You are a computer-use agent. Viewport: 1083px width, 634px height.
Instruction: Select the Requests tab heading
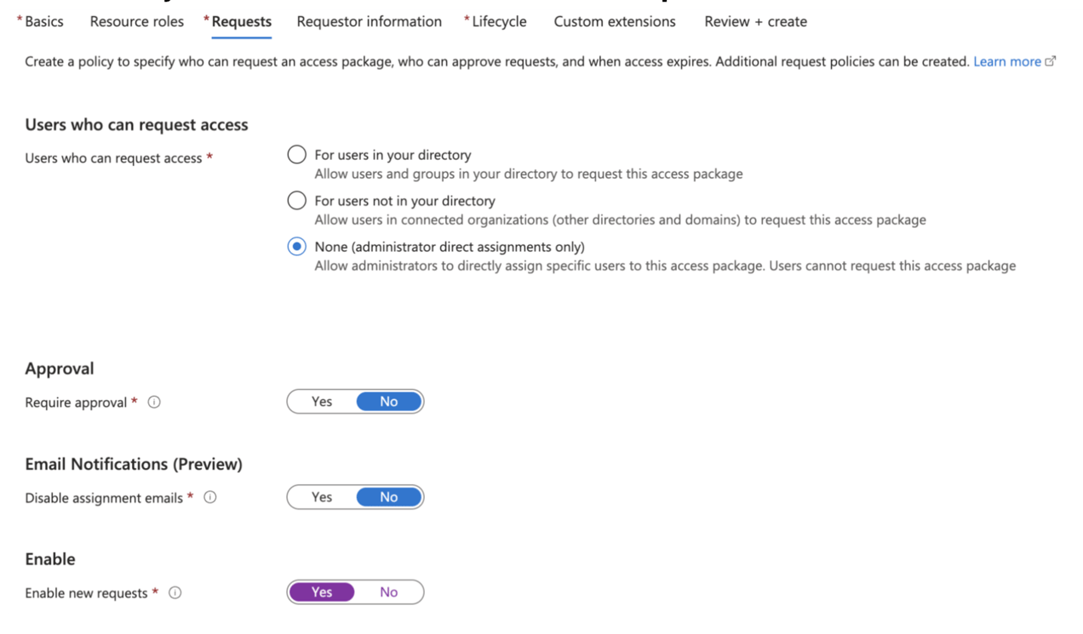point(241,21)
